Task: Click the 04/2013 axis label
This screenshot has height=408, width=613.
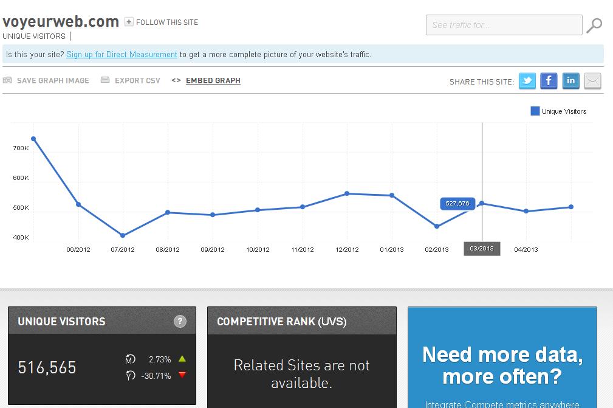Action: [526, 249]
